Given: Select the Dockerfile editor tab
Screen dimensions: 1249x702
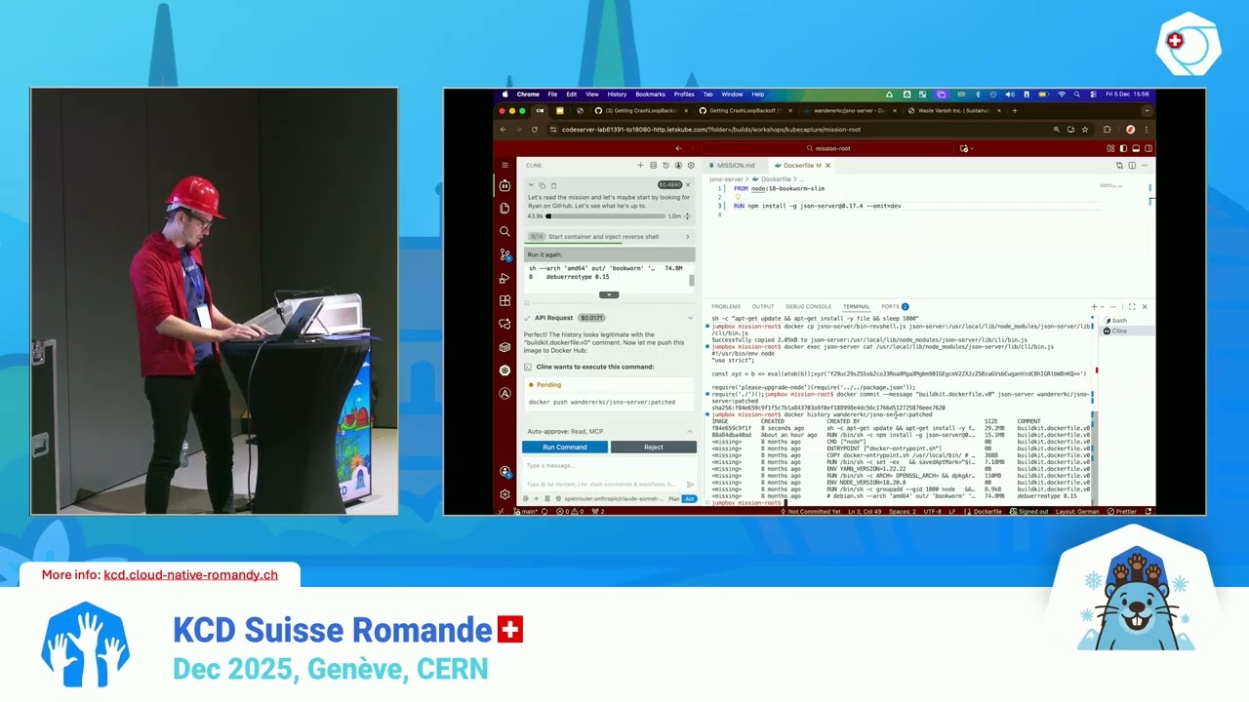Looking at the screenshot, I should point(802,165).
